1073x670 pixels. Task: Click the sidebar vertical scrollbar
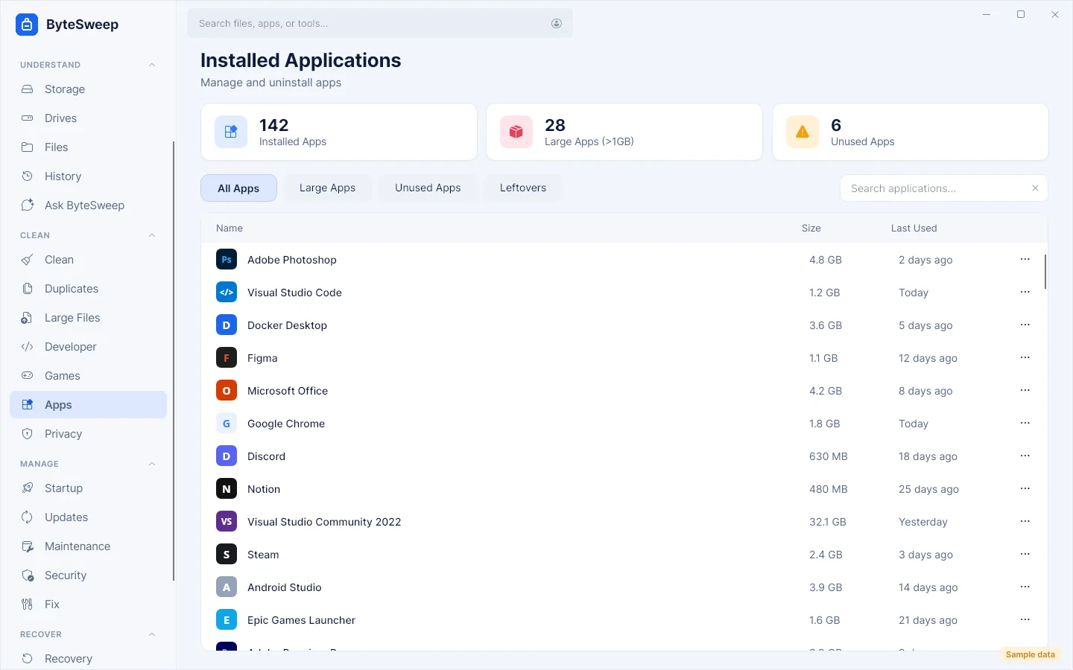(x=174, y=361)
